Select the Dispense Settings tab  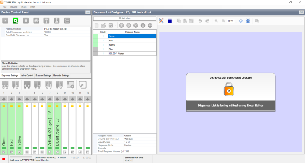10,76
